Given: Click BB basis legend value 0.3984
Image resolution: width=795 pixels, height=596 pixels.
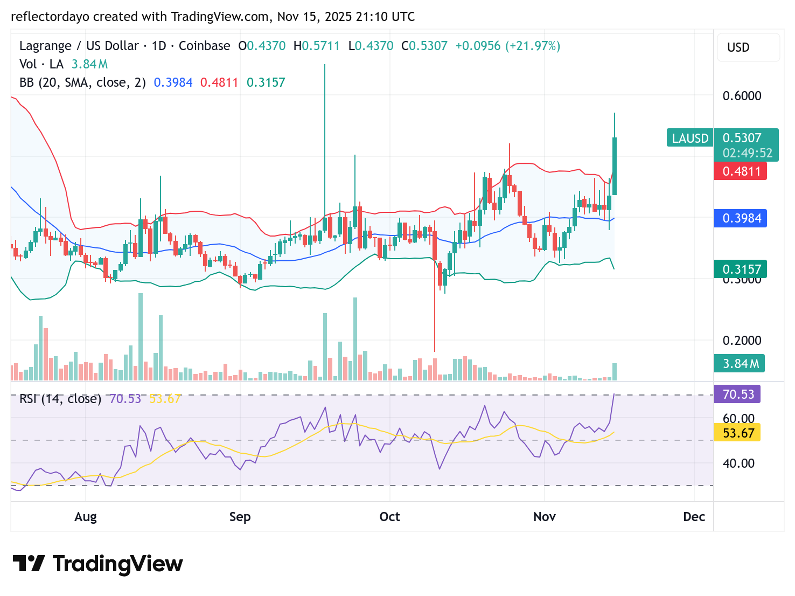Looking at the screenshot, I should pyautogui.click(x=173, y=82).
